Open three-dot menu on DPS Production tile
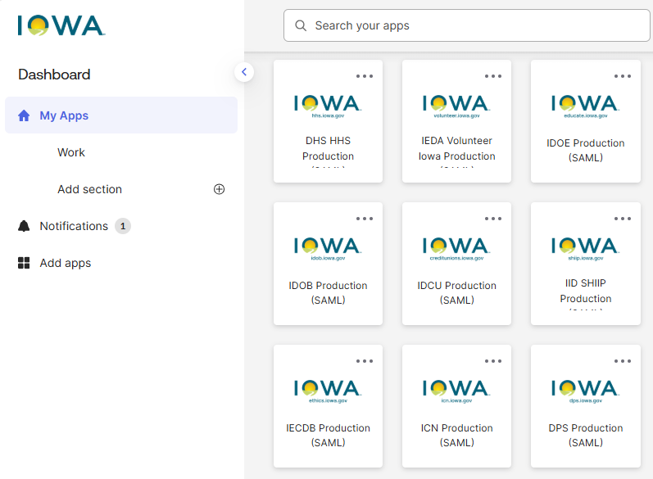The width and height of the screenshot is (653, 479). (x=622, y=361)
